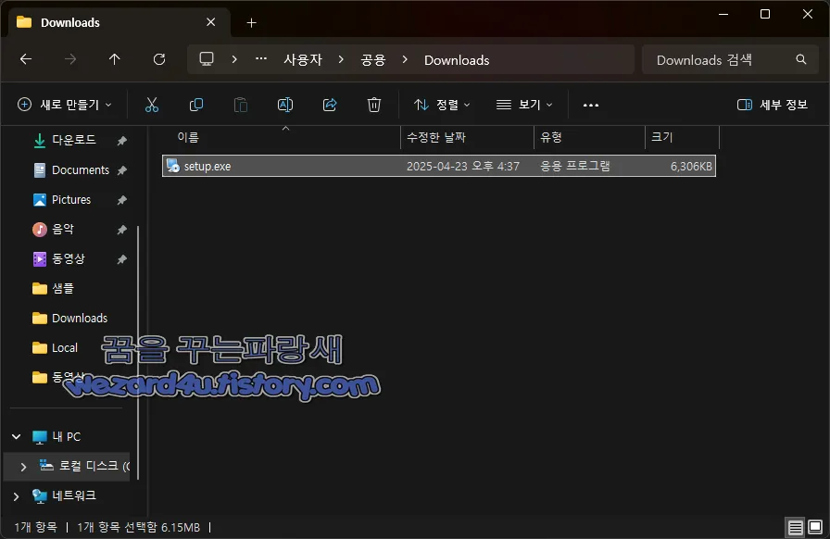Add a new tab with plus button
The height and width of the screenshot is (539, 830).
251,23
